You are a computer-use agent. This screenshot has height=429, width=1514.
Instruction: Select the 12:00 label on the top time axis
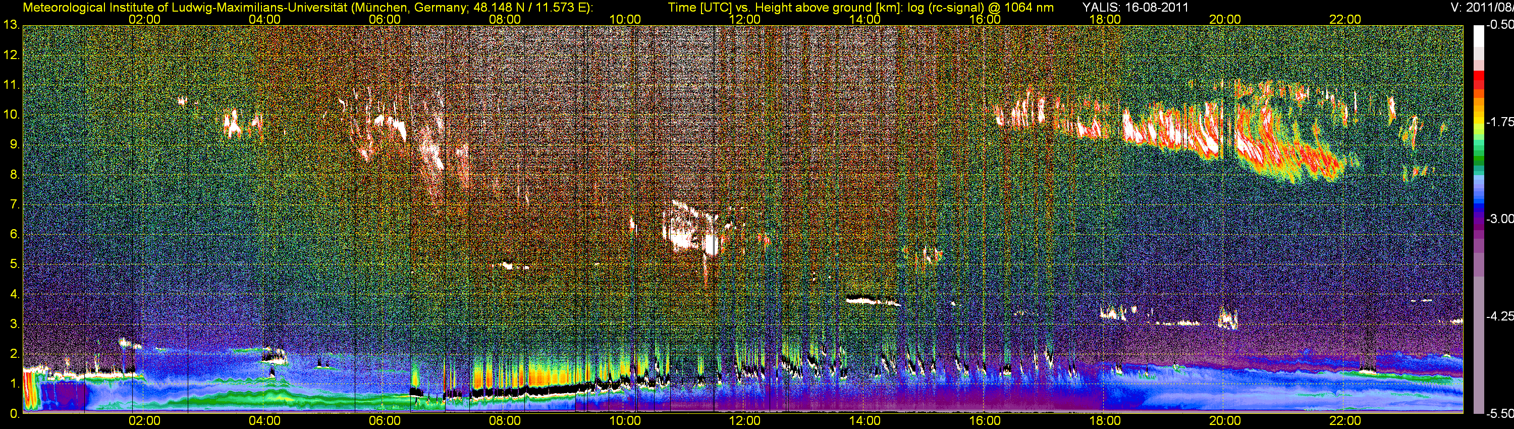click(745, 19)
